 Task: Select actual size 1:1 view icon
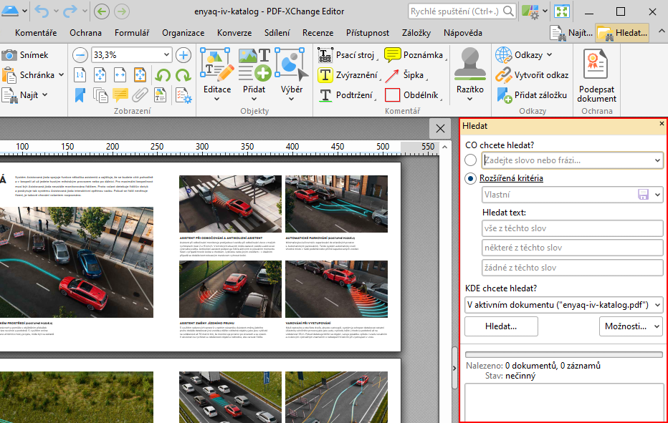pos(80,75)
